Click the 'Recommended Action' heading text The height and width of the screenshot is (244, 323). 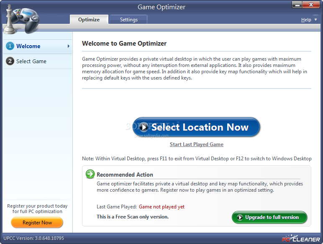pyautogui.click(x=125, y=175)
